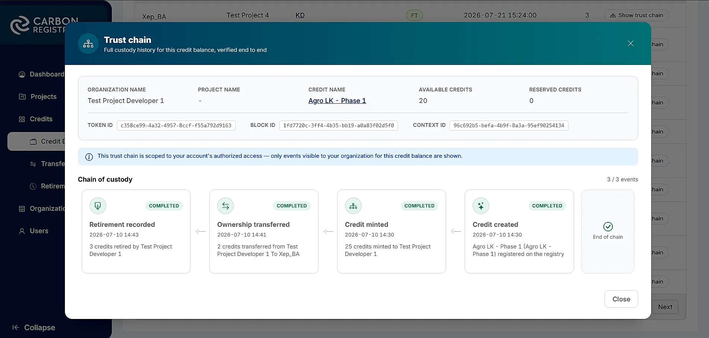Click the trust chain header hierarchy icon
Viewport: 709px width, 338px height.
pyautogui.click(x=88, y=44)
